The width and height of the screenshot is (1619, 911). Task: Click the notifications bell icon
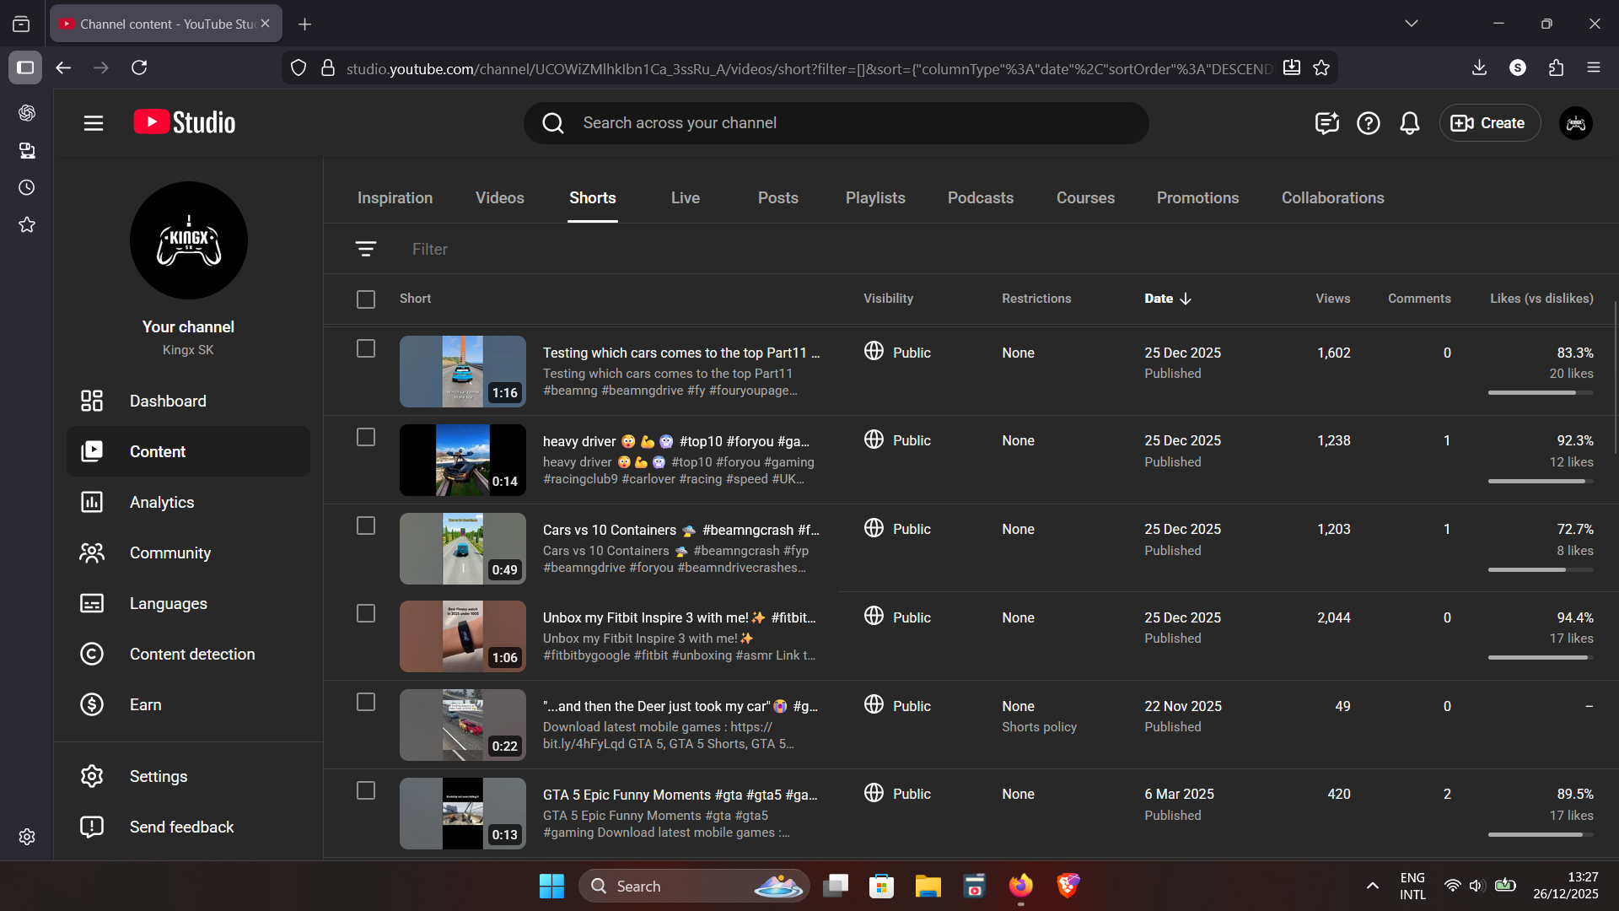[1409, 123]
